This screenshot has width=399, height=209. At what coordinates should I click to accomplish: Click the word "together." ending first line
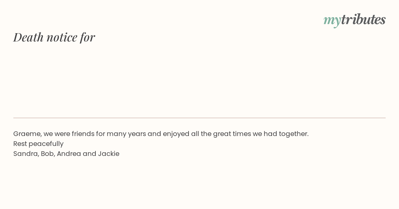(294, 134)
